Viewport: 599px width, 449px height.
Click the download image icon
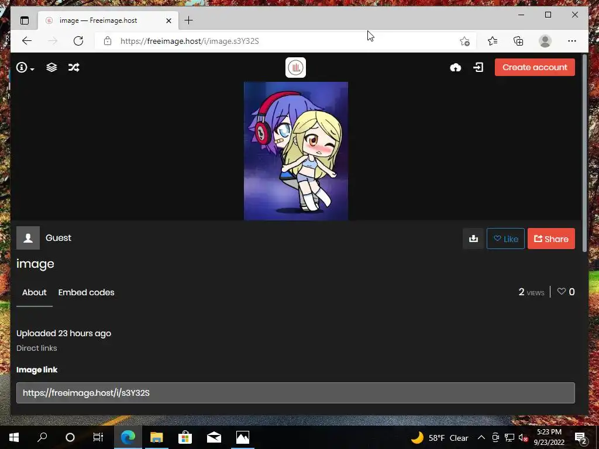[x=473, y=239]
